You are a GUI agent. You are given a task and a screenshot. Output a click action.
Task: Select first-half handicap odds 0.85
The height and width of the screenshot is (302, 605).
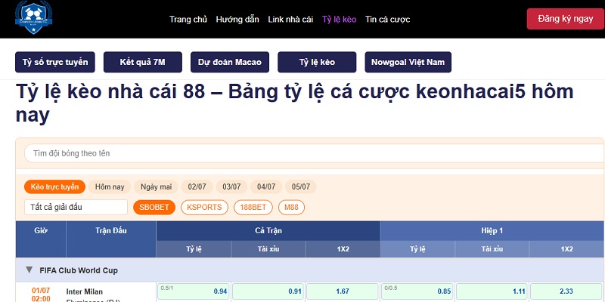coord(417,291)
